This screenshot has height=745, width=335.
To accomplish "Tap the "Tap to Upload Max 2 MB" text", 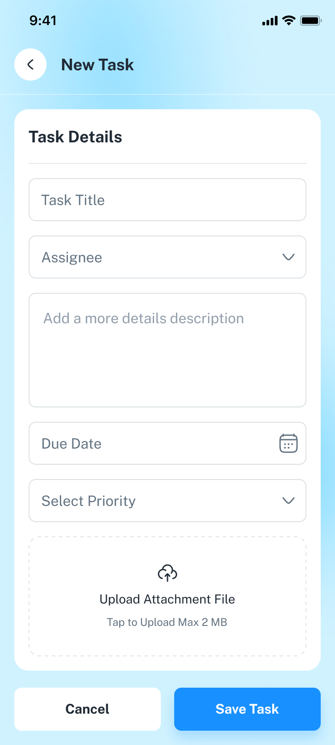I will [x=167, y=622].
